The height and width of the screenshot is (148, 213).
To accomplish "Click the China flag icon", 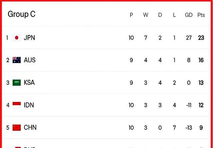I will pos(17,127).
